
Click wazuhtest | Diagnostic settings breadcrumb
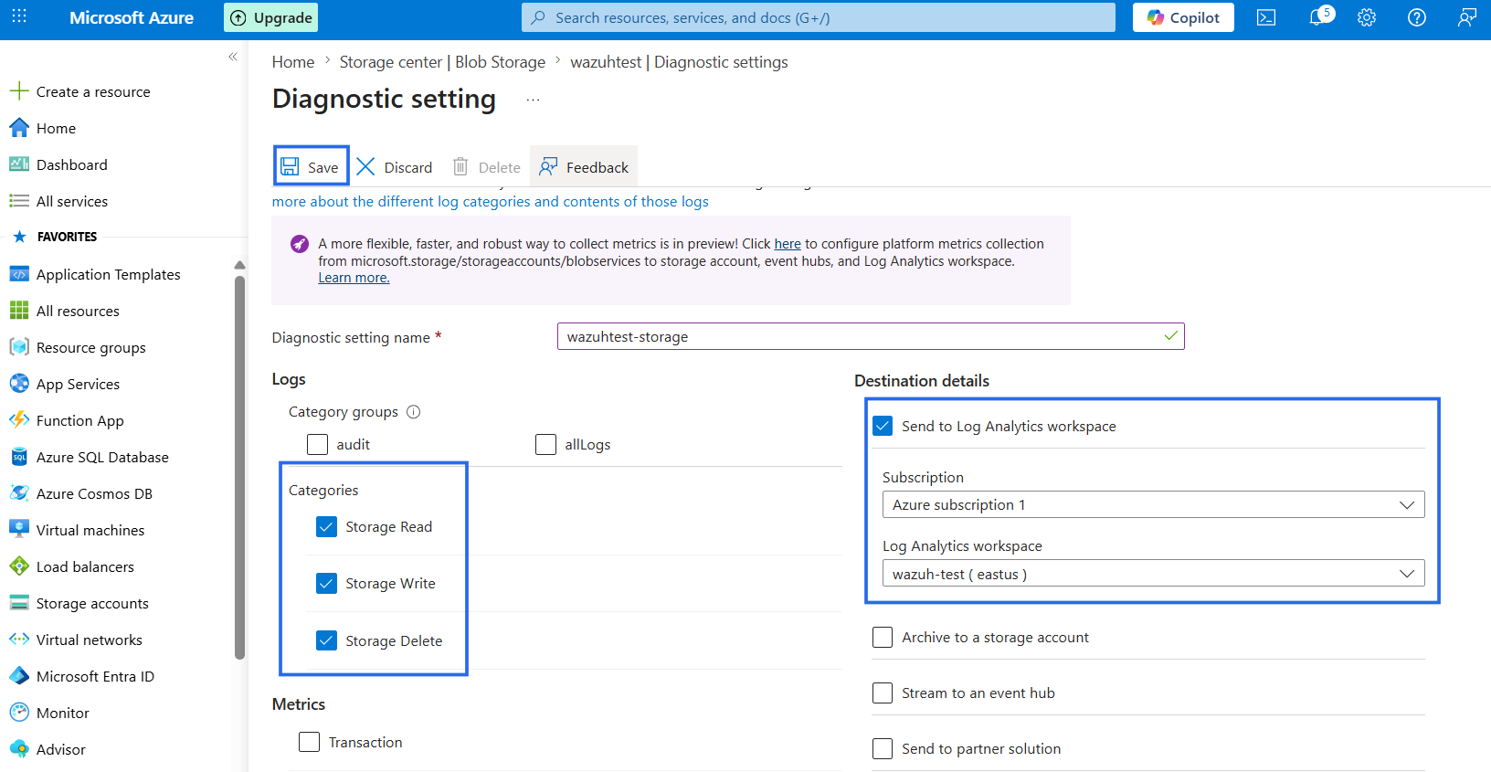point(679,62)
